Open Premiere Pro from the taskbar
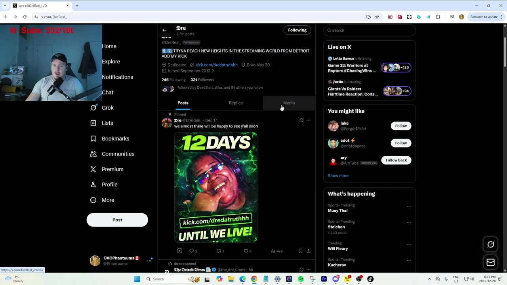 (x=324, y=279)
